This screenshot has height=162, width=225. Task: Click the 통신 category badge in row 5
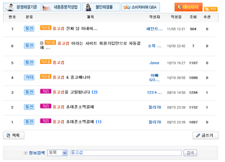[x=29, y=63]
